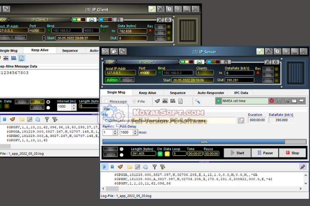Viewport: 310px width, 206px height.
Task: Click the Loop field showing 5
Action: click(x=179, y=154)
